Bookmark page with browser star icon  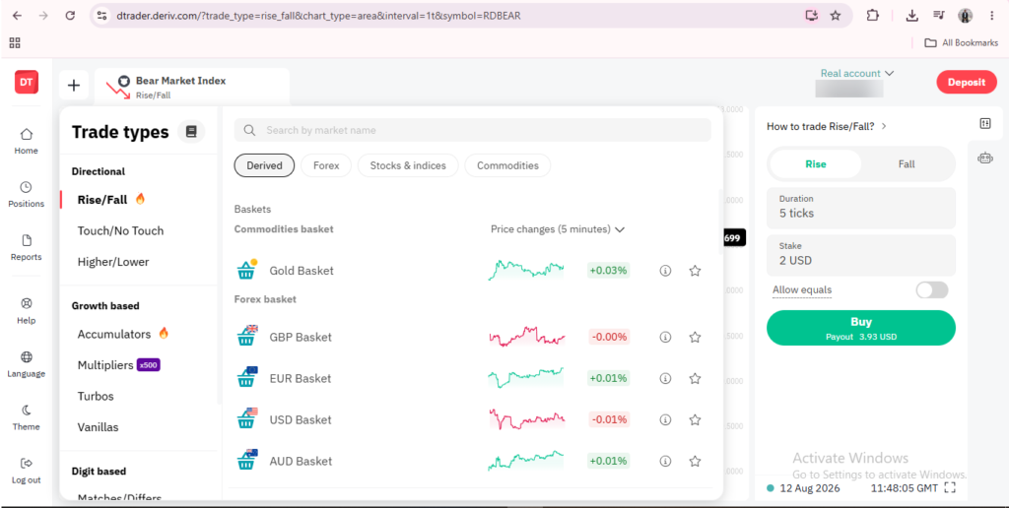click(x=836, y=16)
